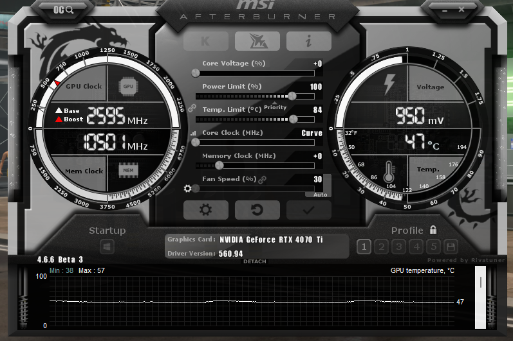Click the hardware monitor graph scrollbar
Image resolution: width=513 pixels, height=341 pixels.
pyautogui.click(x=480, y=297)
